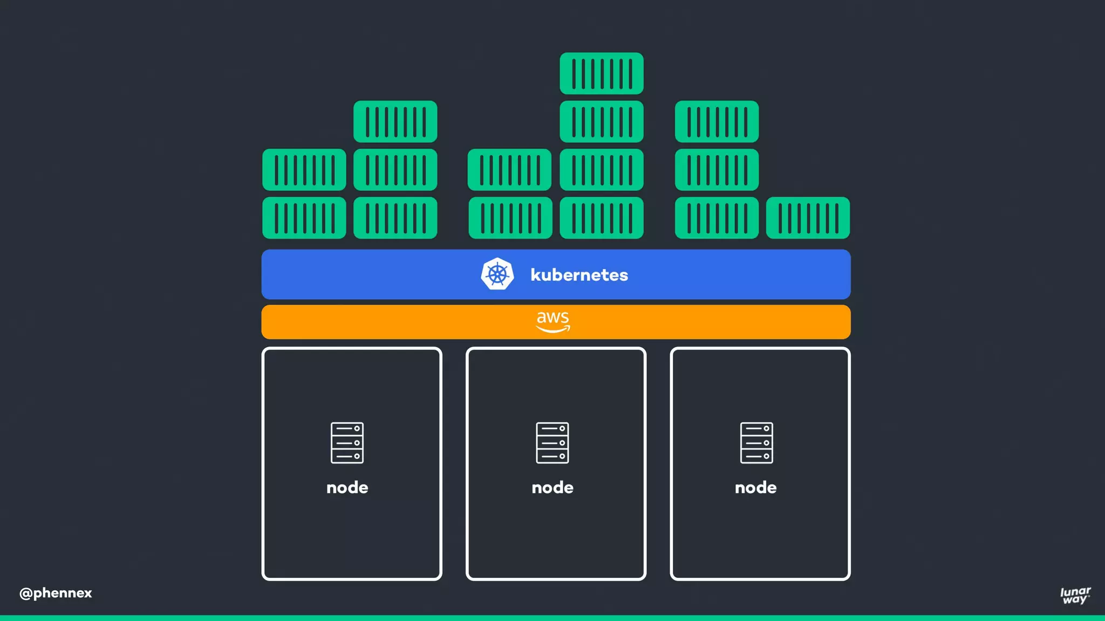Viewport: 1105px width, 621px height.
Task: Click the "kubernetes" text label
Action: (x=579, y=275)
